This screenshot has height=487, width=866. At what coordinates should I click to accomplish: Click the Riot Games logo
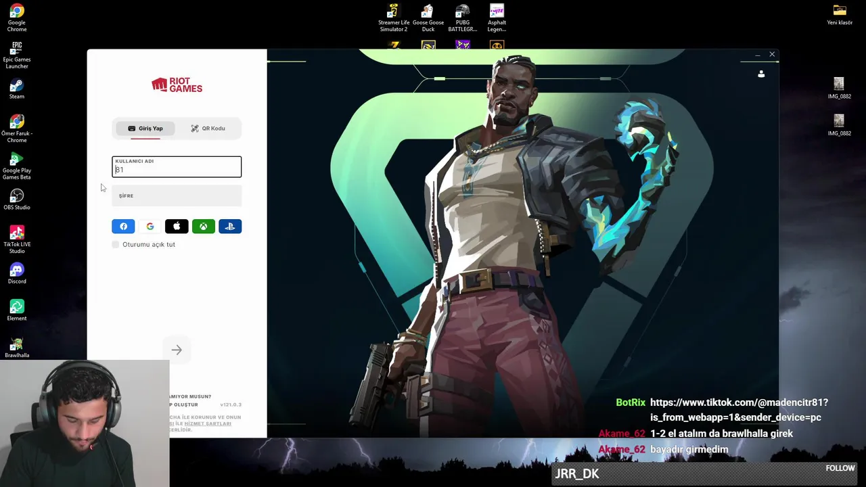coord(177,85)
